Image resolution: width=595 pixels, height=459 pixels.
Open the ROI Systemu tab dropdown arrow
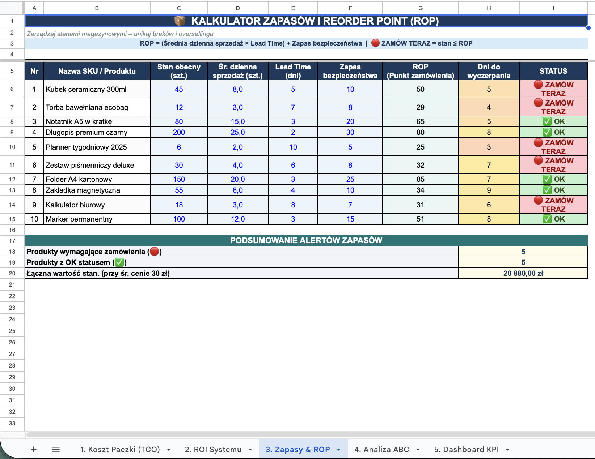[x=250, y=450]
